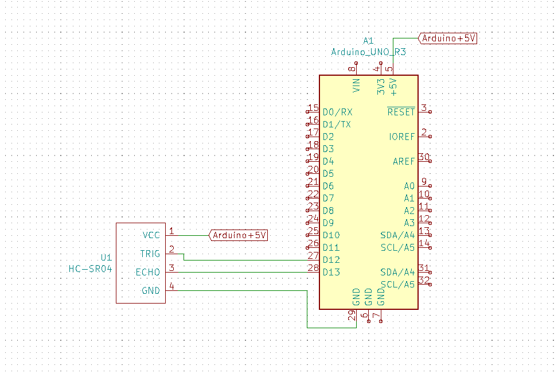Click the Arduino+5V label next to VCC
The height and width of the screenshot is (377, 558).
[240, 235]
